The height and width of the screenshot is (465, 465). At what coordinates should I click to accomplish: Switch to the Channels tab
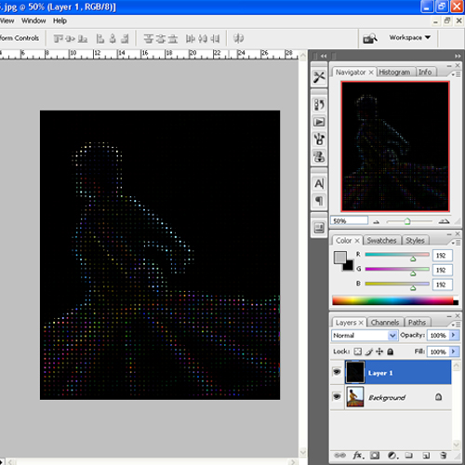[385, 323]
